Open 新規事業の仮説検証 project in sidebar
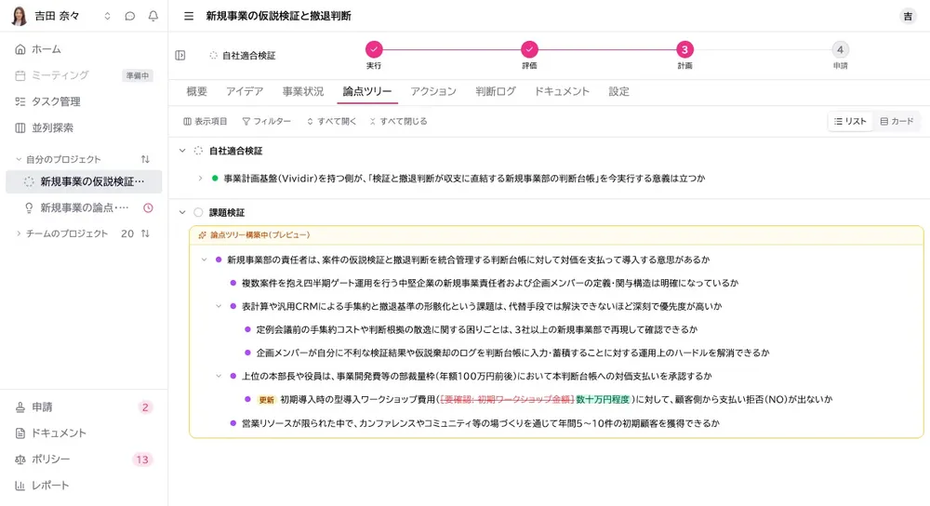The image size is (930, 506). 84,181
